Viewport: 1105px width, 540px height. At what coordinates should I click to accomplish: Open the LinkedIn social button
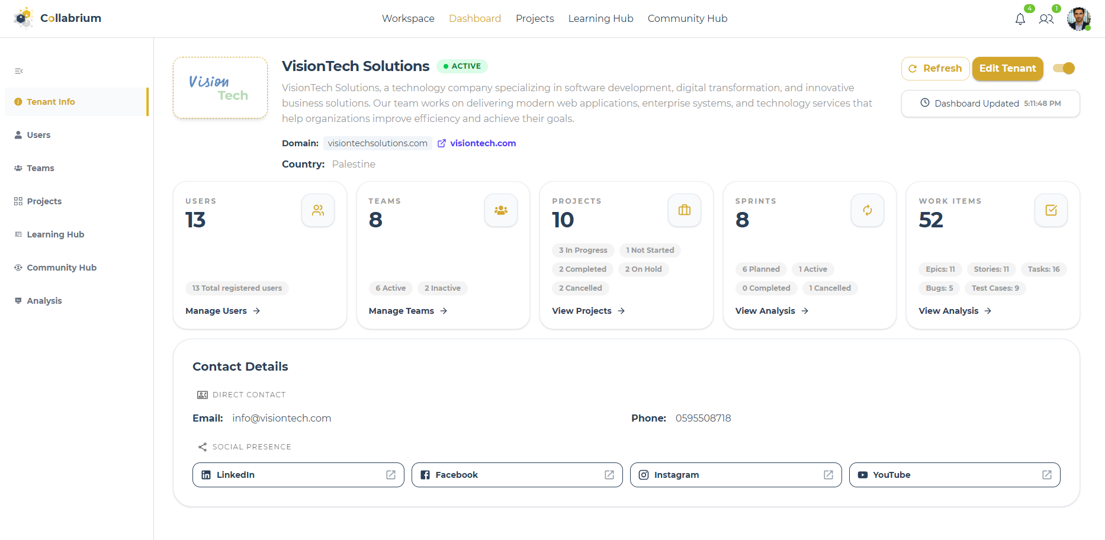[x=298, y=475]
